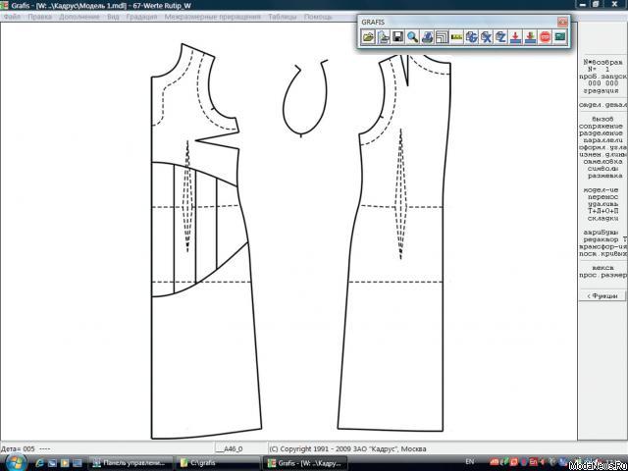The height and width of the screenshot is (471, 628).
Task: Switch to 'C:\grafis' taskbar window
Action: click(x=218, y=463)
